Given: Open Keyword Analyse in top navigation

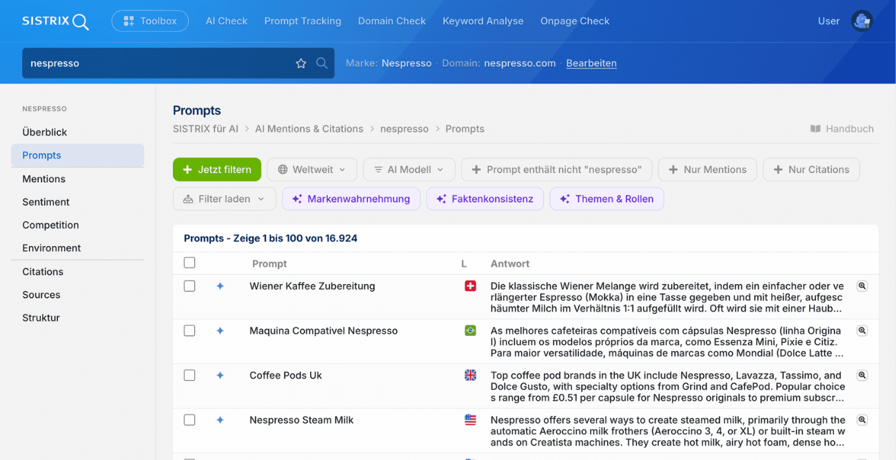Looking at the screenshot, I should pos(483,21).
